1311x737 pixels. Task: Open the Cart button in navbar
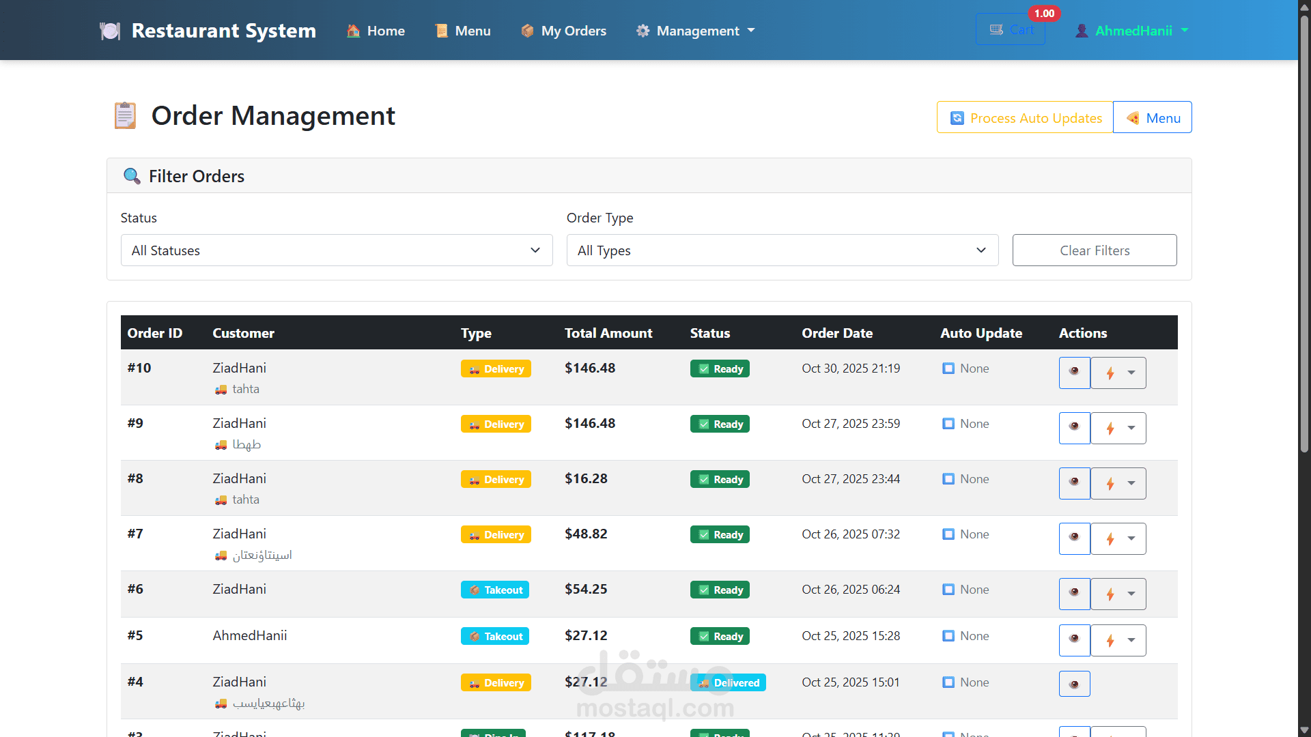[x=1011, y=30]
